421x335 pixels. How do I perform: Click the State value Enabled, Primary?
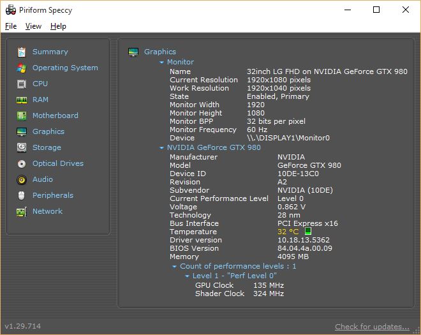278,96
